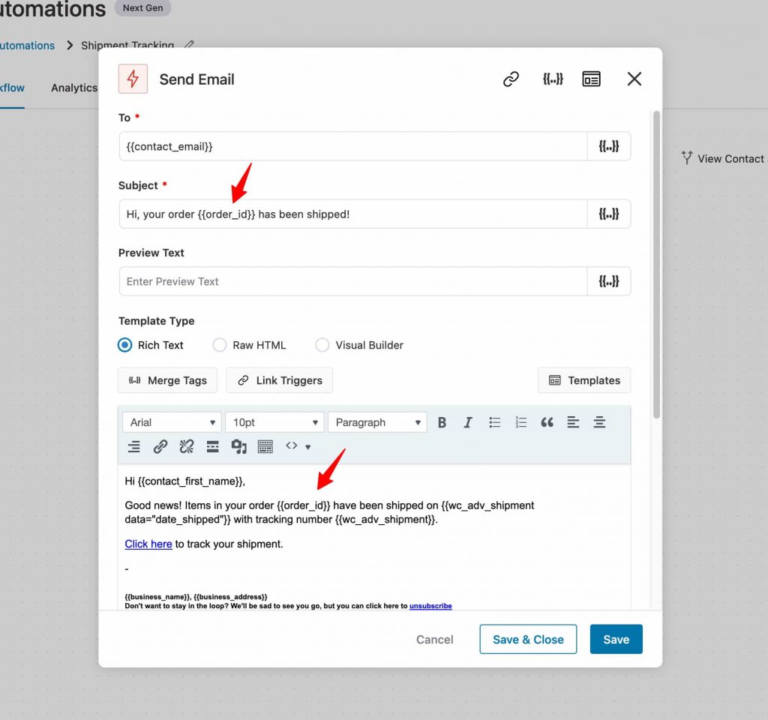The height and width of the screenshot is (720, 768).
Task: Click View Contact text behind dialog
Action: click(x=730, y=159)
